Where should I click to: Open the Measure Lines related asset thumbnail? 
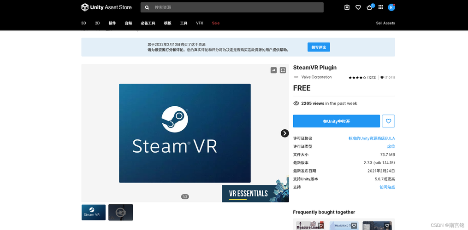[x=311, y=225]
